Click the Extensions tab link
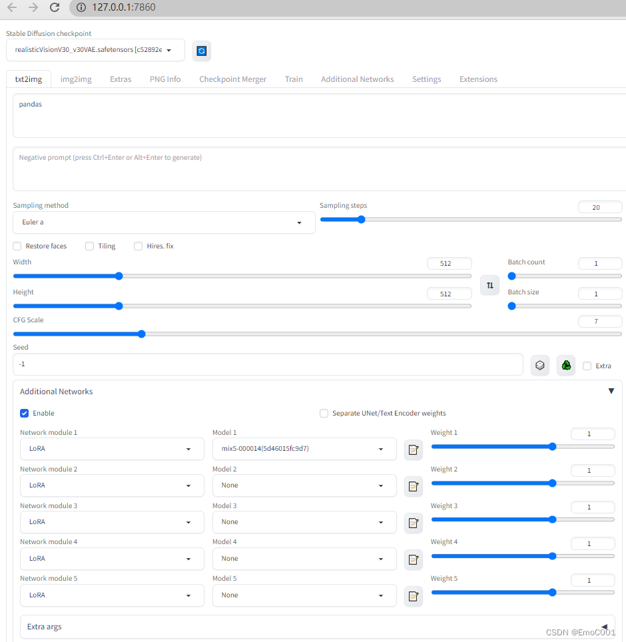 478,79
